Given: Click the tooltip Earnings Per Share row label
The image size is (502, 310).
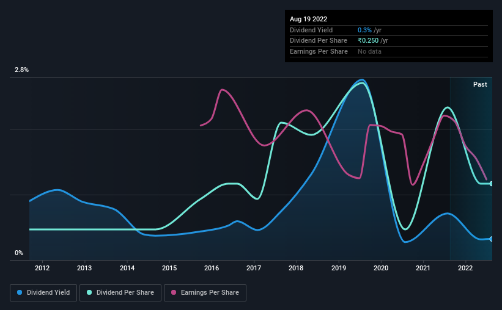Looking at the screenshot, I should coord(319,51).
